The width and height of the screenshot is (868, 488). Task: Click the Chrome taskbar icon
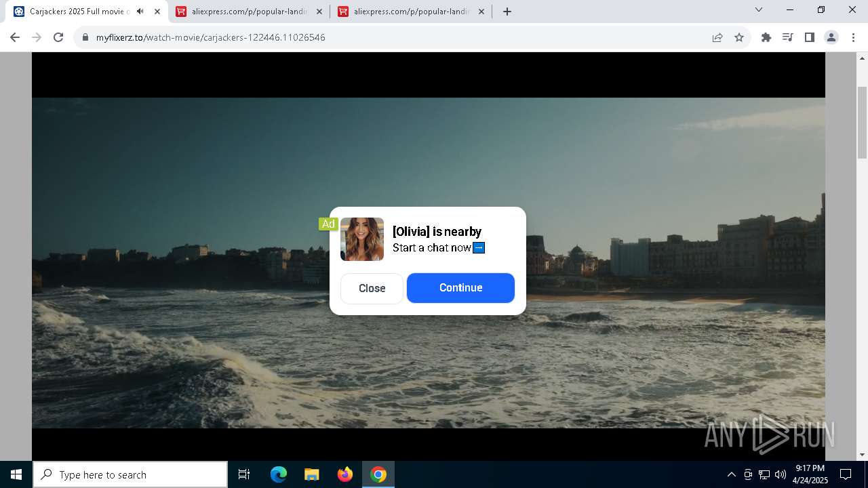pos(378,474)
